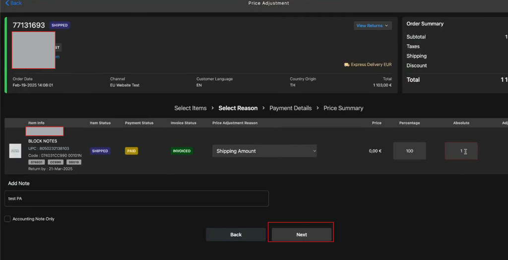Click the CC990 code tag

[56, 162]
